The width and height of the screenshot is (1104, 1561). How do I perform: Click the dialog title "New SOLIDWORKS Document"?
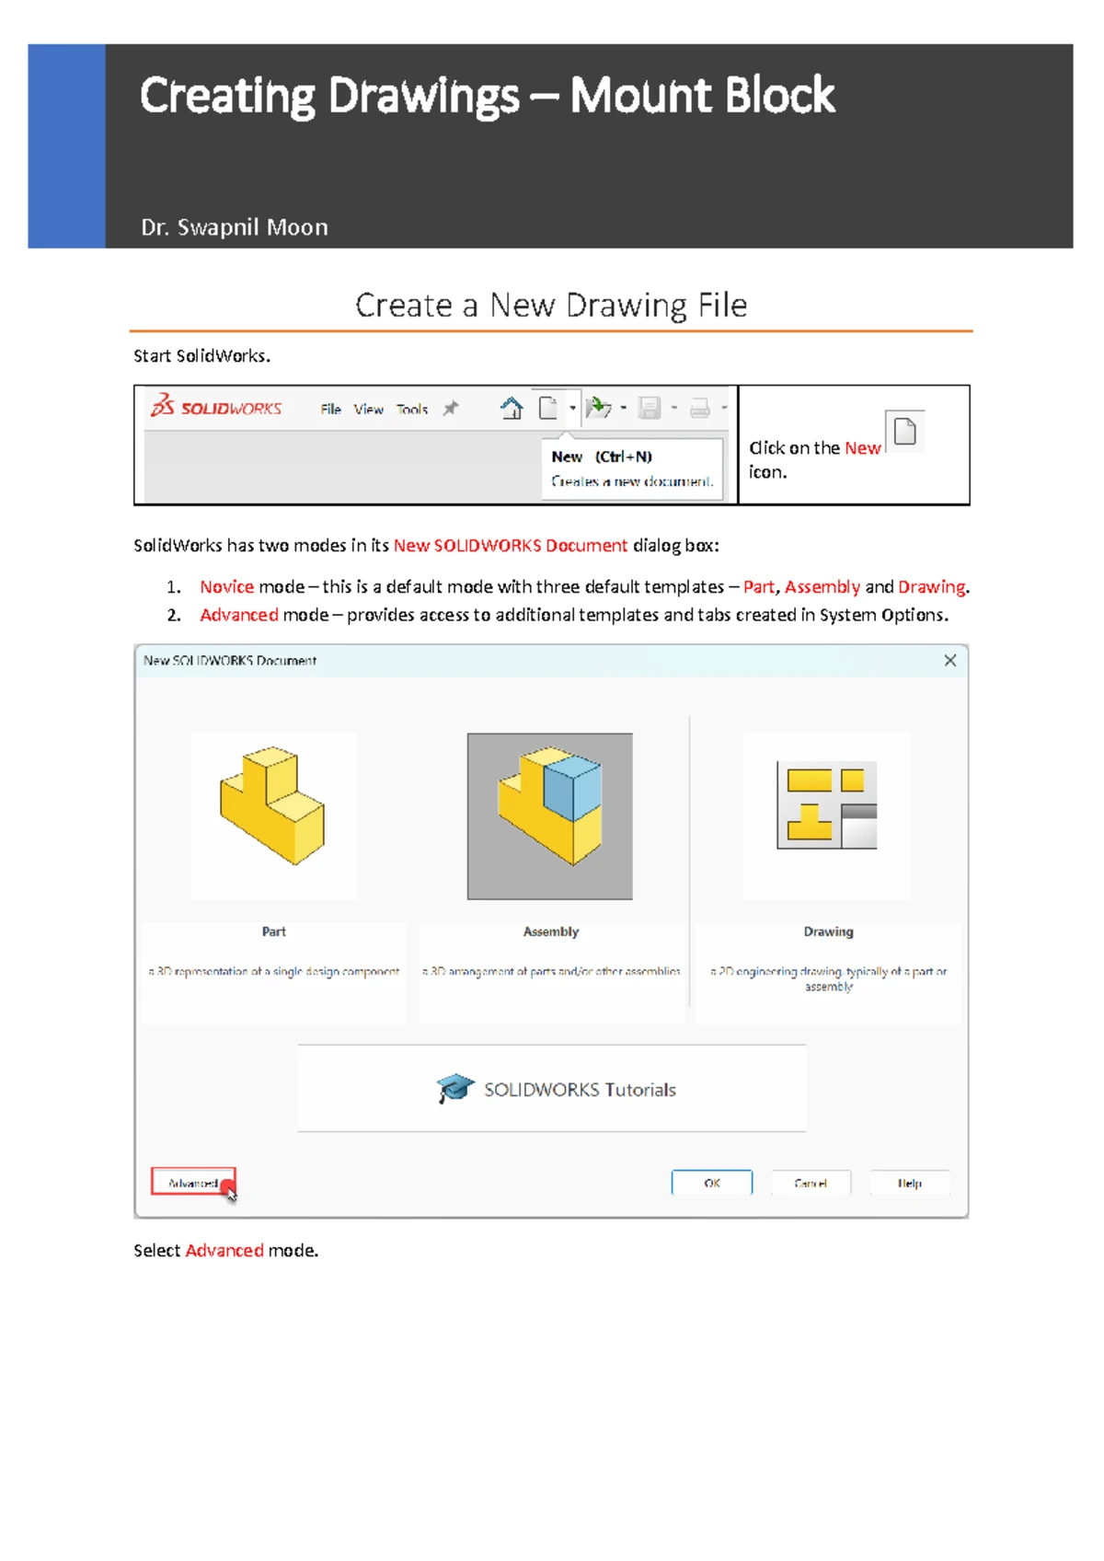tap(230, 660)
